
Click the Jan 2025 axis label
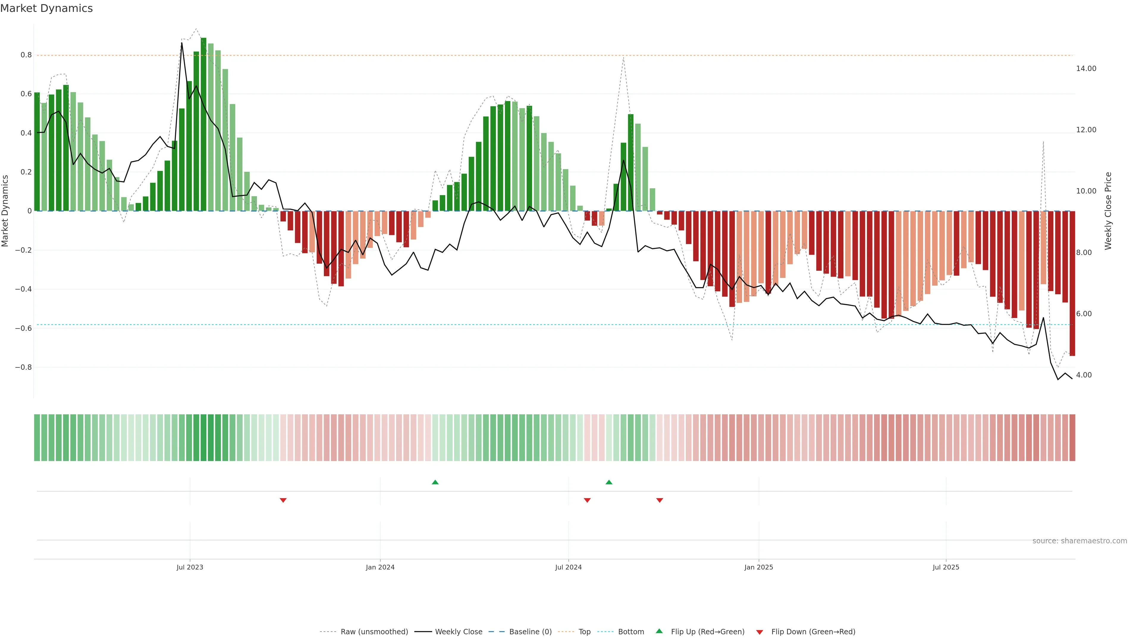point(759,567)
